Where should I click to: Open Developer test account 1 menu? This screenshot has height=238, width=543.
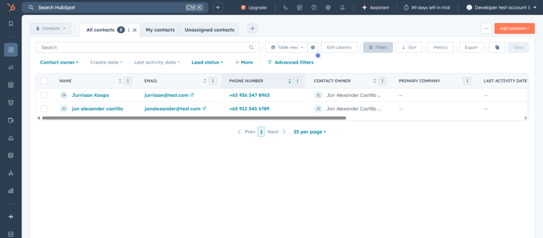[503, 7]
